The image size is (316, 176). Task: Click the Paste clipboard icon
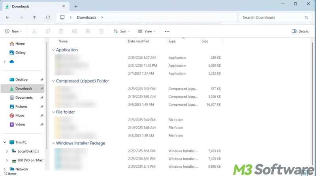(61, 31)
